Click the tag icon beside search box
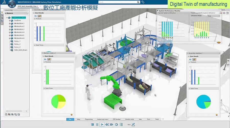Viewport: 230px width, 128px height. [x=143, y=2]
